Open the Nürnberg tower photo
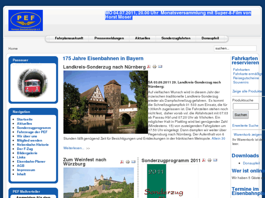 click(x=106, y=102)
